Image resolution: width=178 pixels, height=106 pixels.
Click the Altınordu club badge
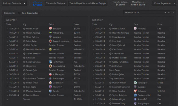(135, 29)
